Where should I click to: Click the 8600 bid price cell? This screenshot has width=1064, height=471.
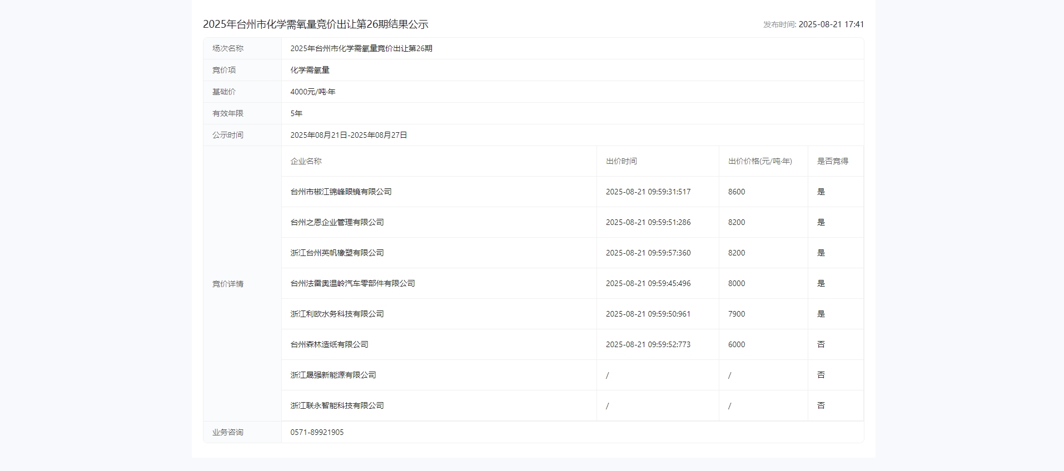click(x=737, y=192)
